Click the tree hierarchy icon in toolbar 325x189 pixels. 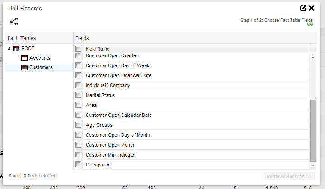[14, 22]
